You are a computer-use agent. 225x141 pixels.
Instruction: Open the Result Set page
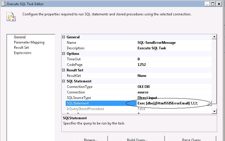[21, 48]
